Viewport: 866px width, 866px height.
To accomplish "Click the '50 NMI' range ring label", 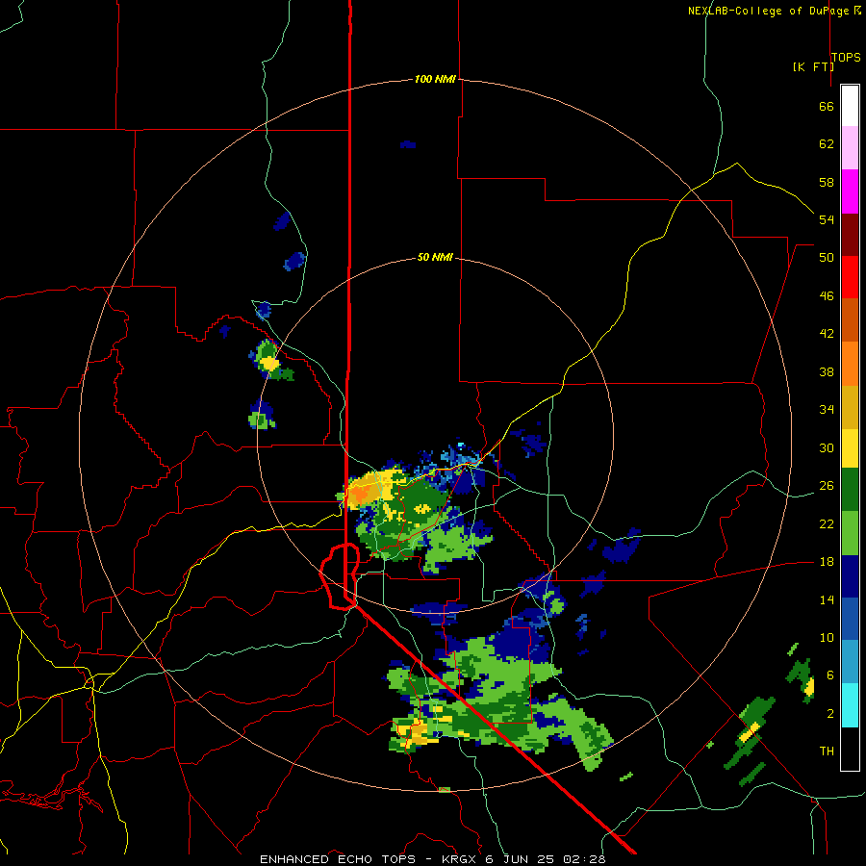I will (x=435, y=257).
